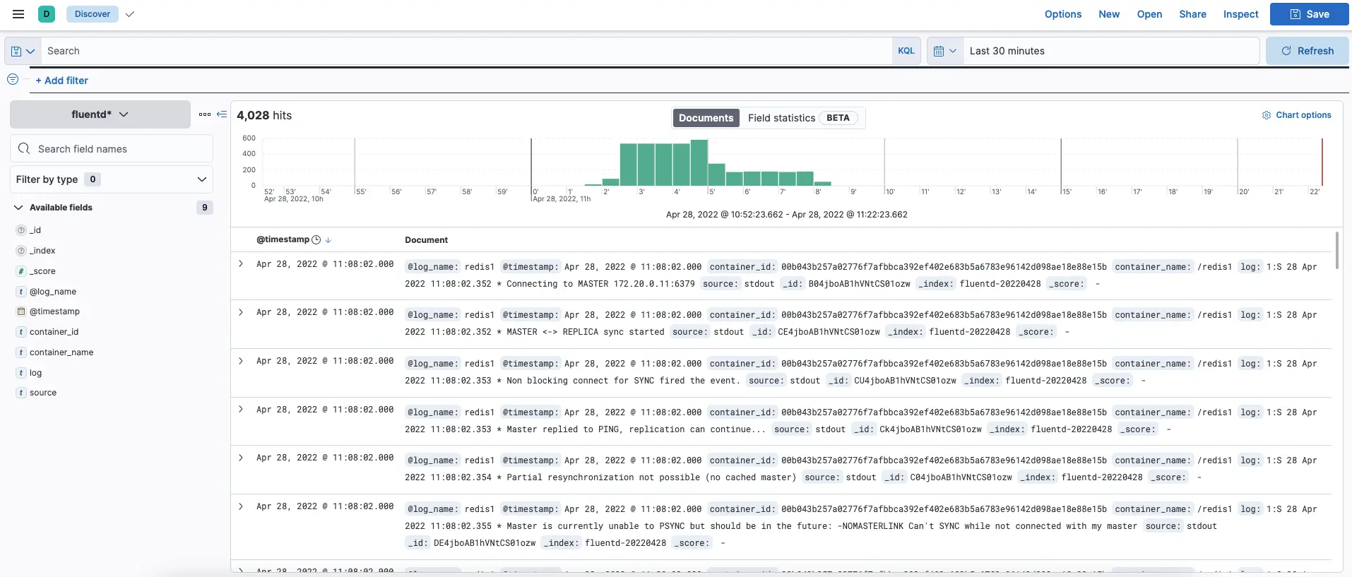Viewport: 1352px width, 577px height.
Task: Click the 4,028 hits count
Action: pos(264,115)
